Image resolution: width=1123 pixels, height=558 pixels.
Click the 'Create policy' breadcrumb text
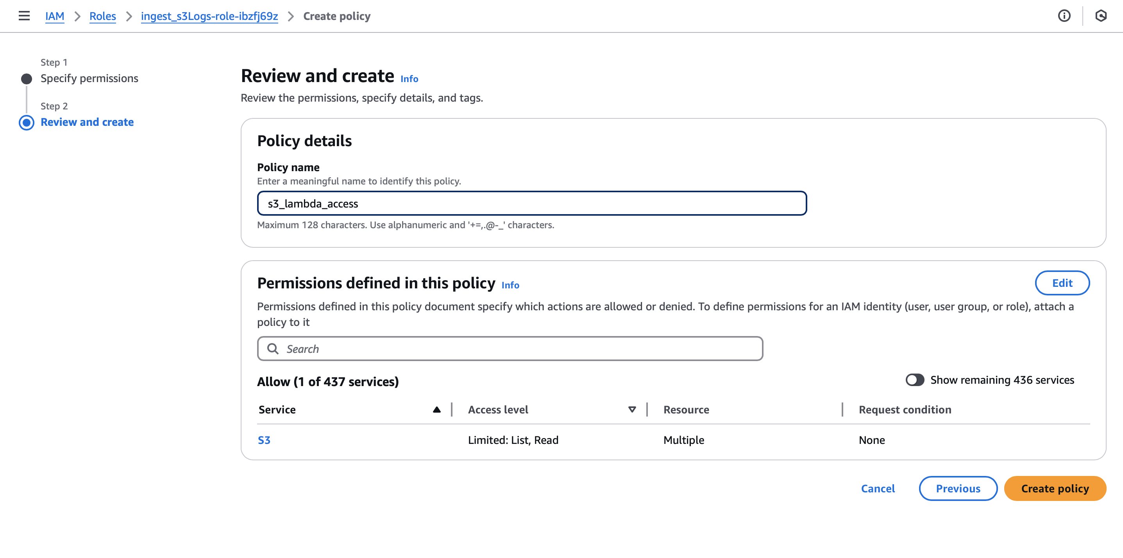336,16
